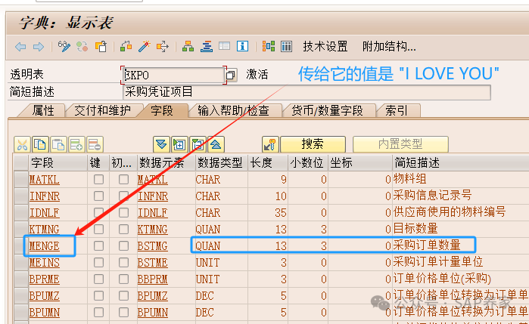Image resolution: width=529 pixels, height=324 pixels.
Task: Click the 采购订单数量 description cell
Action: 427,245
